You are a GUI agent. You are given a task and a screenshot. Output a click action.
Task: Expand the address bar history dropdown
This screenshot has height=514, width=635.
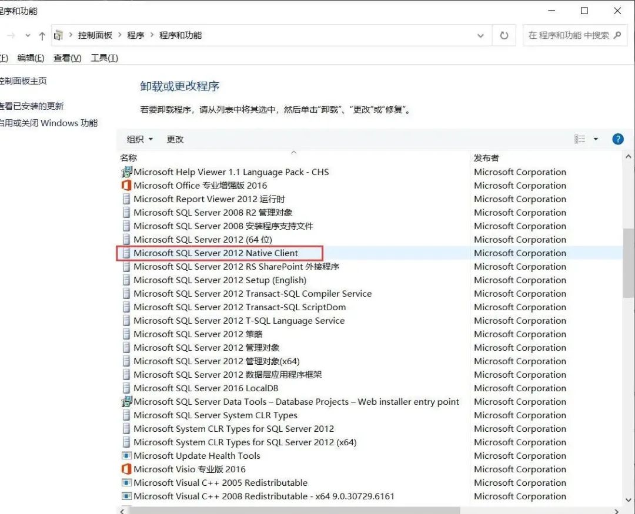click(x=481, y=35)
